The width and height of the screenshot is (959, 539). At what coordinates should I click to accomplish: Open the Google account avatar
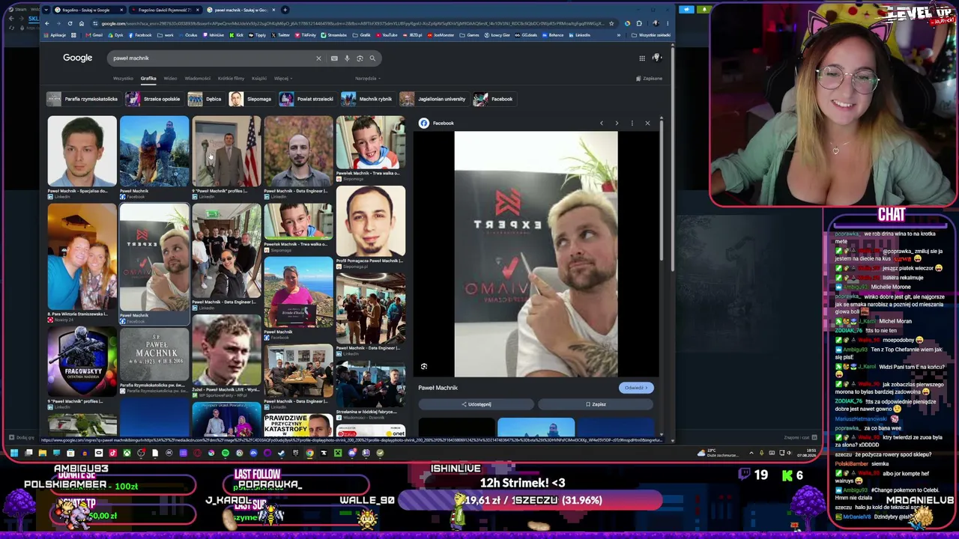coord(657,58)
